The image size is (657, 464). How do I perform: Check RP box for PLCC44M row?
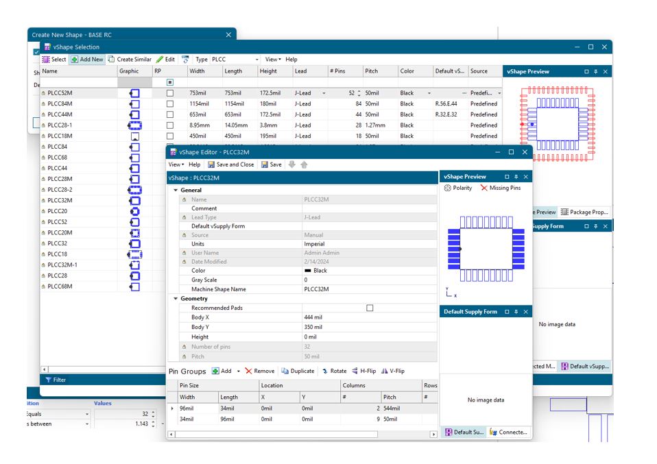coord(170,114)
